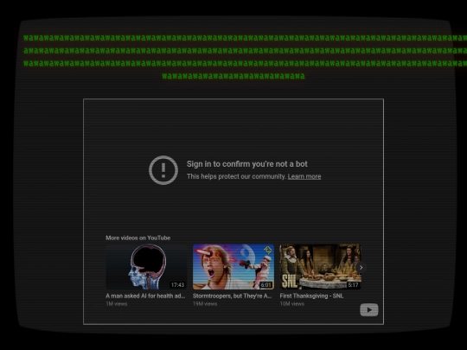
Task: Click the '19M views' text
Action: [x=205, y=304]
